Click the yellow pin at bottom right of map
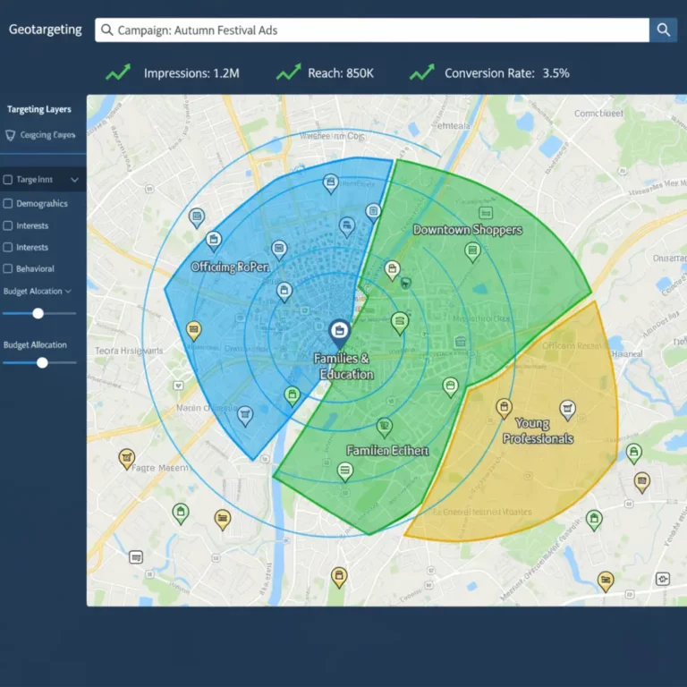 point(606,581)
